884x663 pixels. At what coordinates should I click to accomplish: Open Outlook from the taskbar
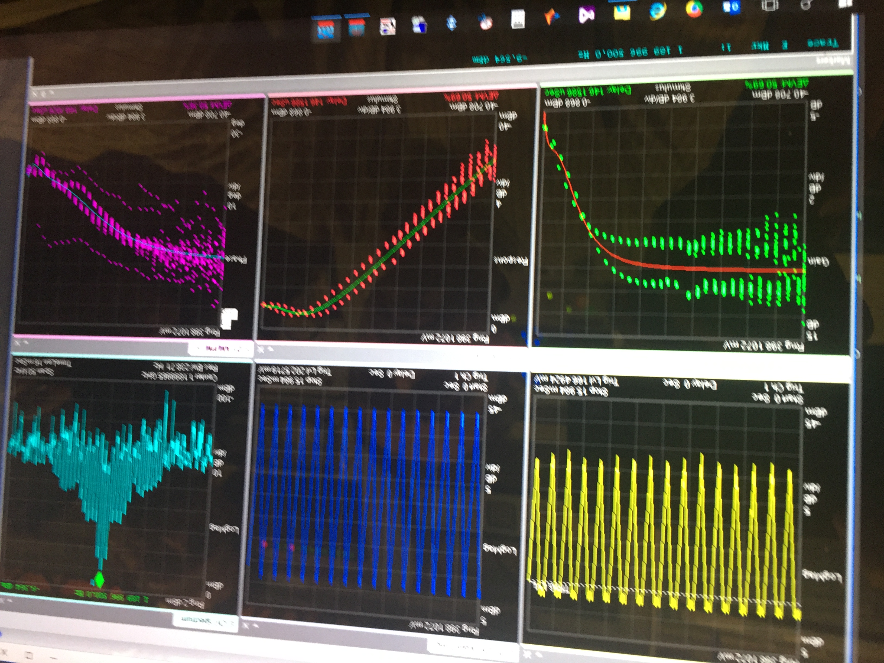(732, 7)
